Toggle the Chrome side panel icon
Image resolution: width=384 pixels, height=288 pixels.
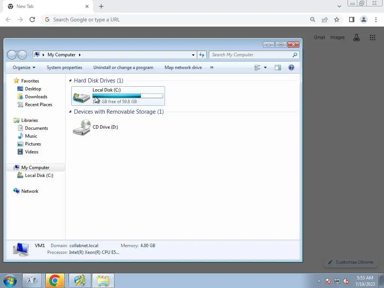[352, 19]
